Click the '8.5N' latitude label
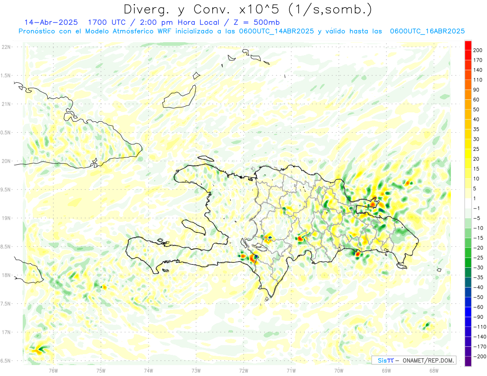Image resolution: width=487 pixels, height=376 pixels. click(6, 247)
